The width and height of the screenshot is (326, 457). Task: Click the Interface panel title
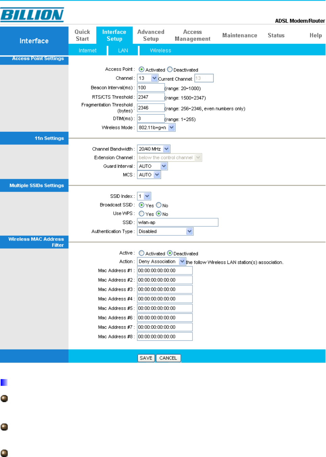click(x=34, y=41)
